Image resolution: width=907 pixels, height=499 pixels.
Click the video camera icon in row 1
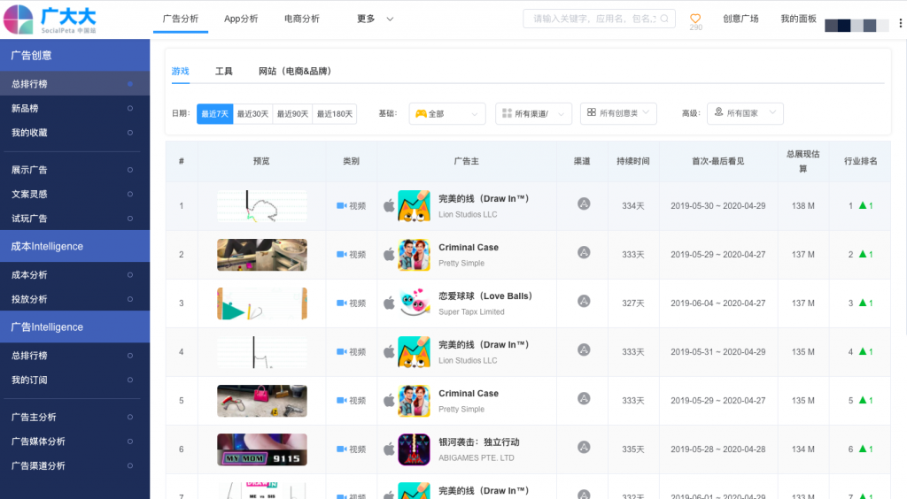pyautogui.click(x=341, y=205)
